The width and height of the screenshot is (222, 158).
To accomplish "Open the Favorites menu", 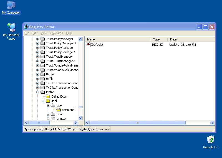I will (57, 33).
